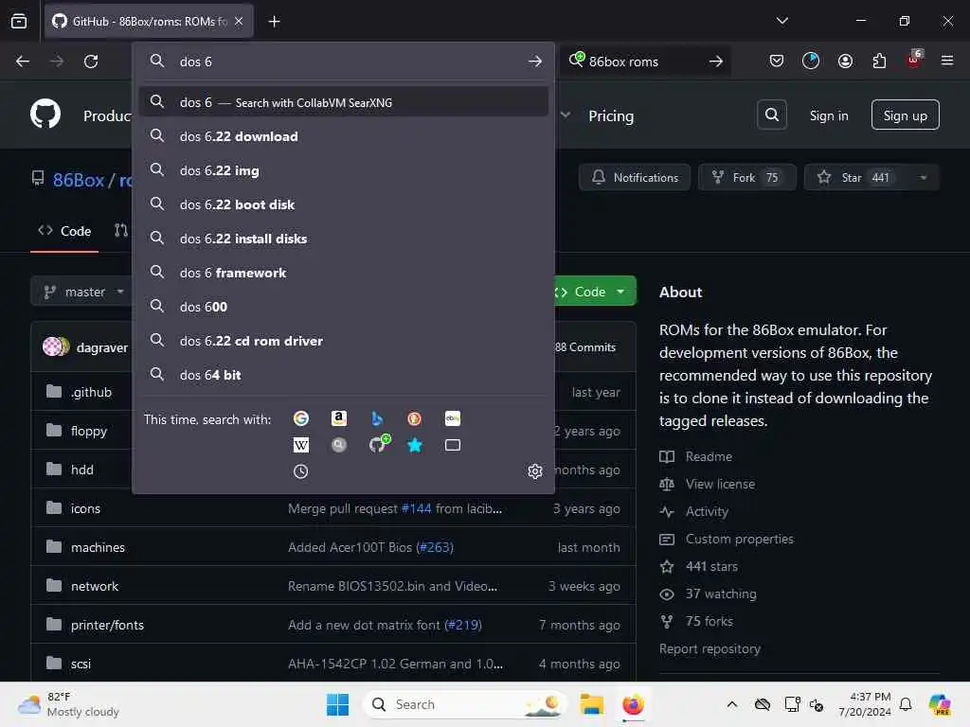Click the Go arrow in the address bar

coord(535,62)
